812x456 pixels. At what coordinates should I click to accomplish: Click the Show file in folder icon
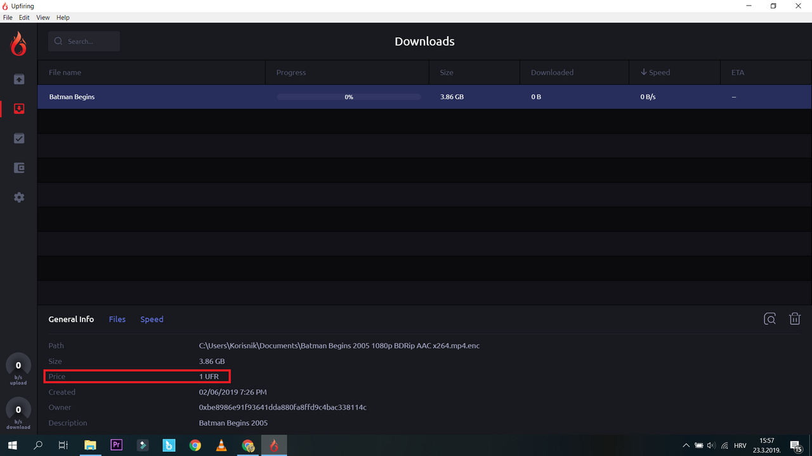point(769,319)
